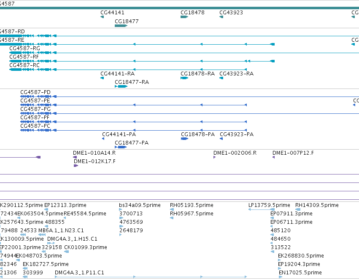
Task: Select the DME1-002O06.R feature label
Action: click(235, 153)
